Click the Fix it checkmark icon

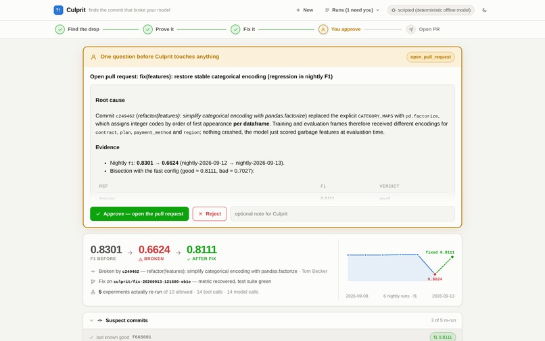click(x=235, y=29)
